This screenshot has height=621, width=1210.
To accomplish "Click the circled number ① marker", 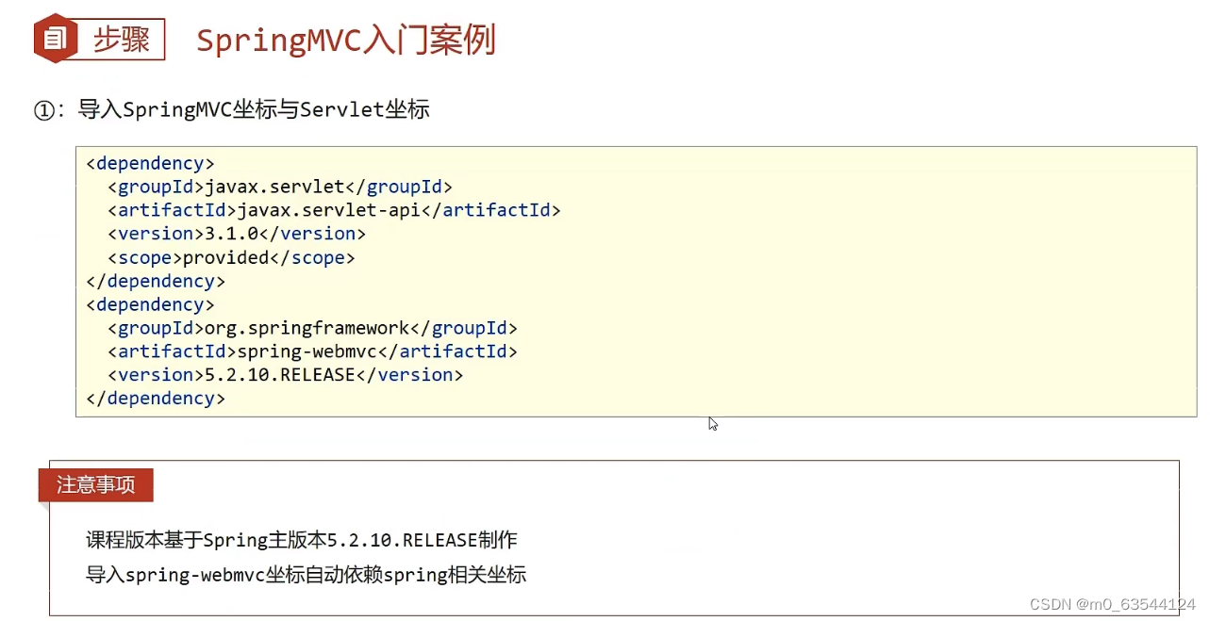I will tap(44, 110).
